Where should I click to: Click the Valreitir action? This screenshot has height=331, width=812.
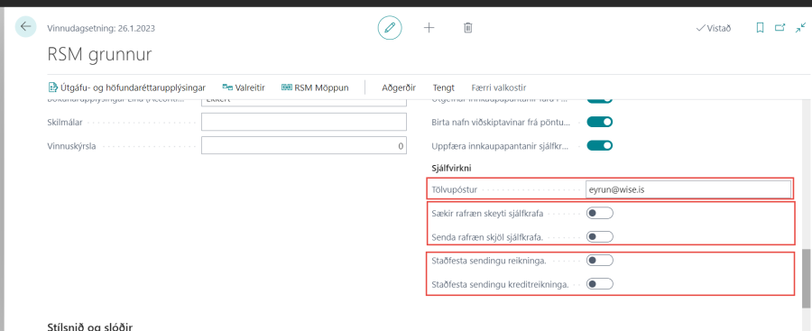coord(244,87)
